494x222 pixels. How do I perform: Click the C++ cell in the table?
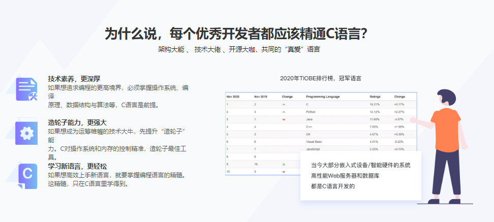coord(309,127)
